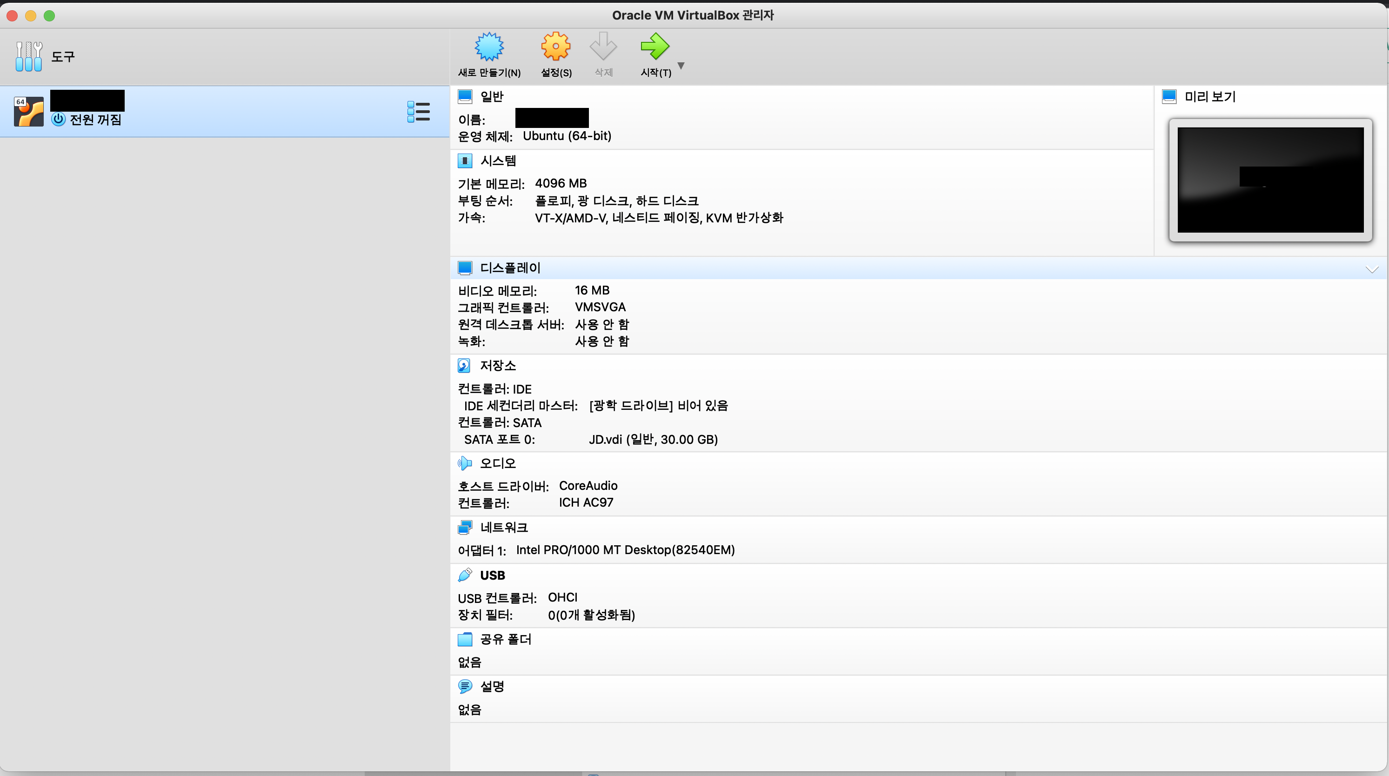Click the 디스플레이 section title
Viewport: 1389px width, 776px height.
coord(509,268)
